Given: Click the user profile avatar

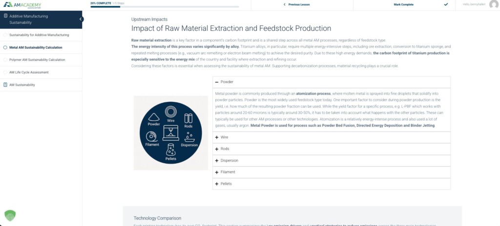Looking at the screenshot, I should point(493,4).
